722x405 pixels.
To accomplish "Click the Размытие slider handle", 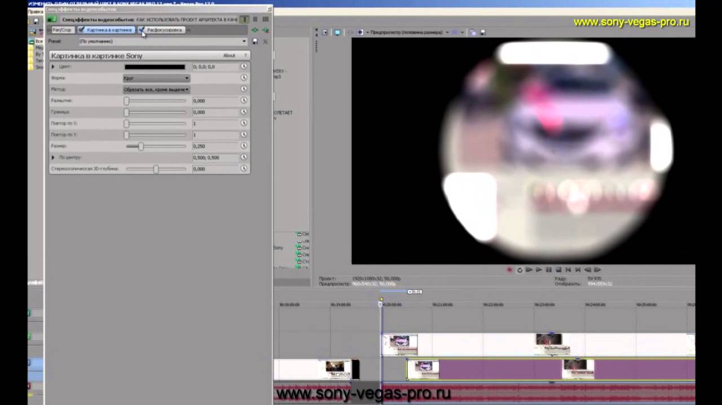I will 126,100.
